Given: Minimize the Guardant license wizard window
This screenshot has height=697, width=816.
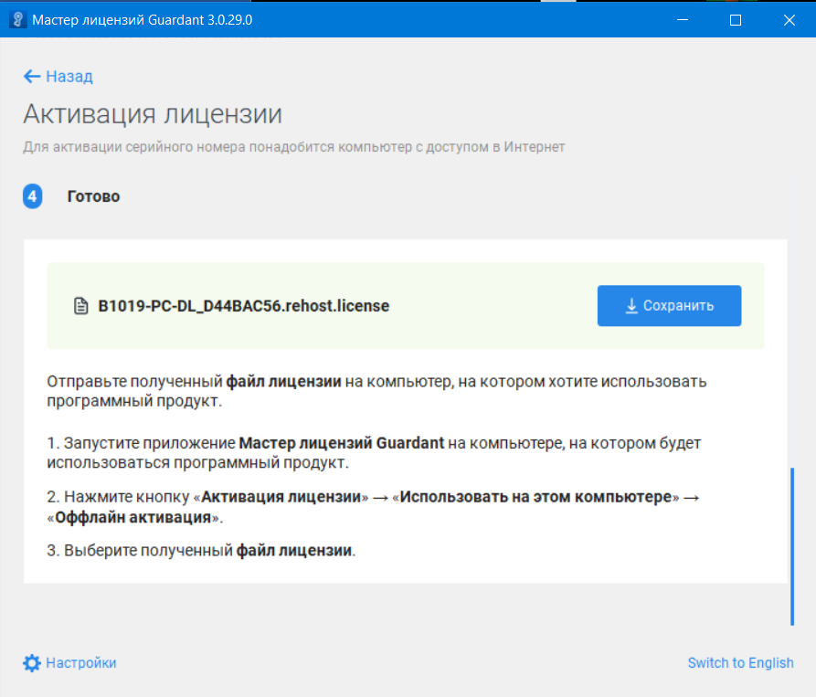Looking at the screenshot, I should (682, 19).
